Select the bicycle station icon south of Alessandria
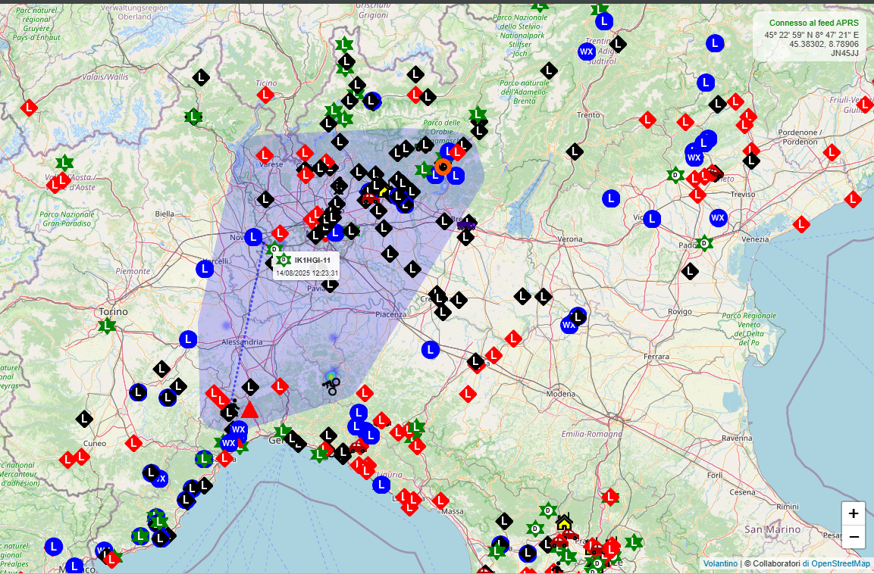This screenshot has height=574, width=874. pyautogui.click(x=331, y=384)
